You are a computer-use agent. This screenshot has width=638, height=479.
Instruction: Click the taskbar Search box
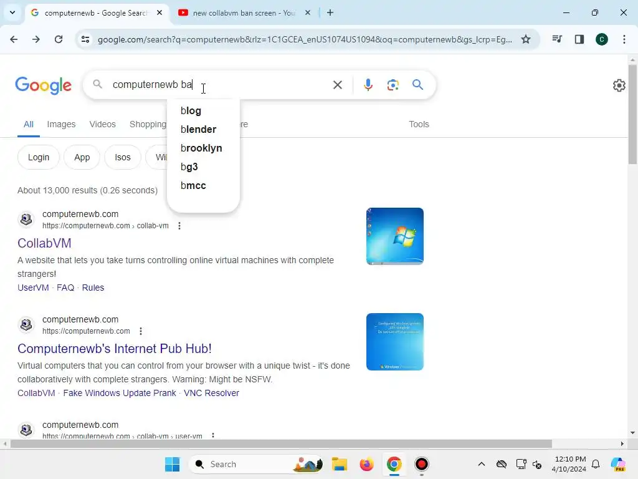pyautogui.click(x=256, y=464)
